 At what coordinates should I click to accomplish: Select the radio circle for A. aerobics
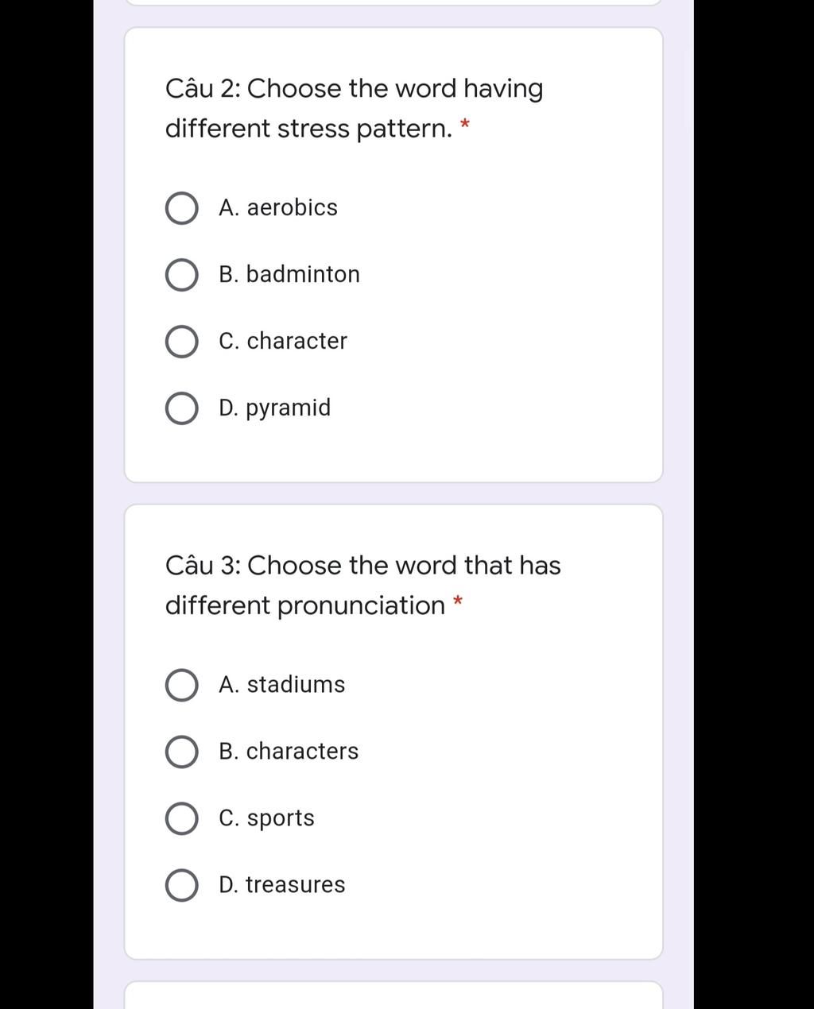pyautogui.click(x=182, y=208)
